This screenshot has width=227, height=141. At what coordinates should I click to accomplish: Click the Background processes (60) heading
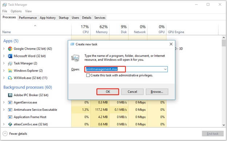coord(28,87)
